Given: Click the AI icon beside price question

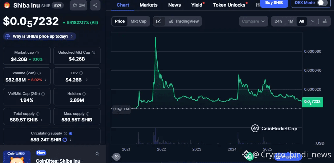Looking at the screenshot, I should pyautogui.click(x=8, y=36).
